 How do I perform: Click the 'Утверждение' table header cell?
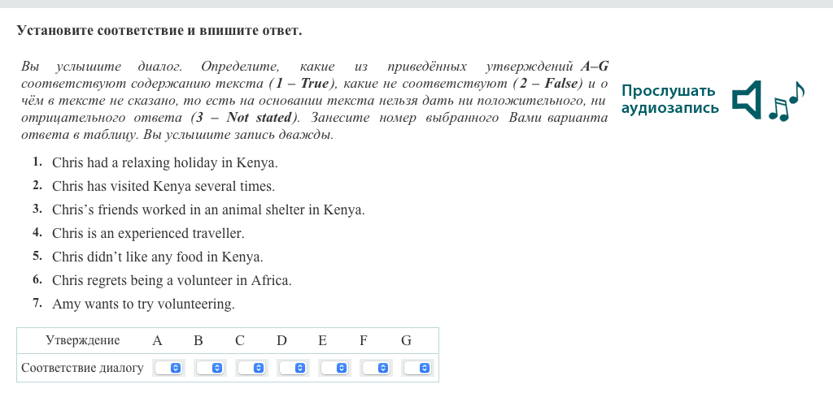tap(82, 340)
